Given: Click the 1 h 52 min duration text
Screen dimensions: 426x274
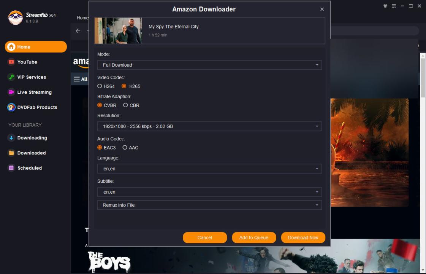Looking at the screenshot, I should coord(158,35).
